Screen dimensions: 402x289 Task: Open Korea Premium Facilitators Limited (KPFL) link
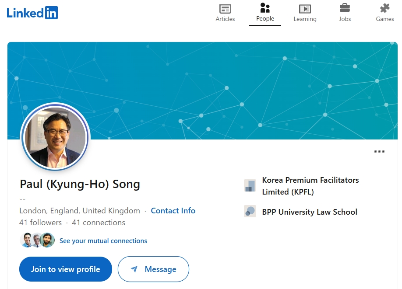click(x=310, y=186)
